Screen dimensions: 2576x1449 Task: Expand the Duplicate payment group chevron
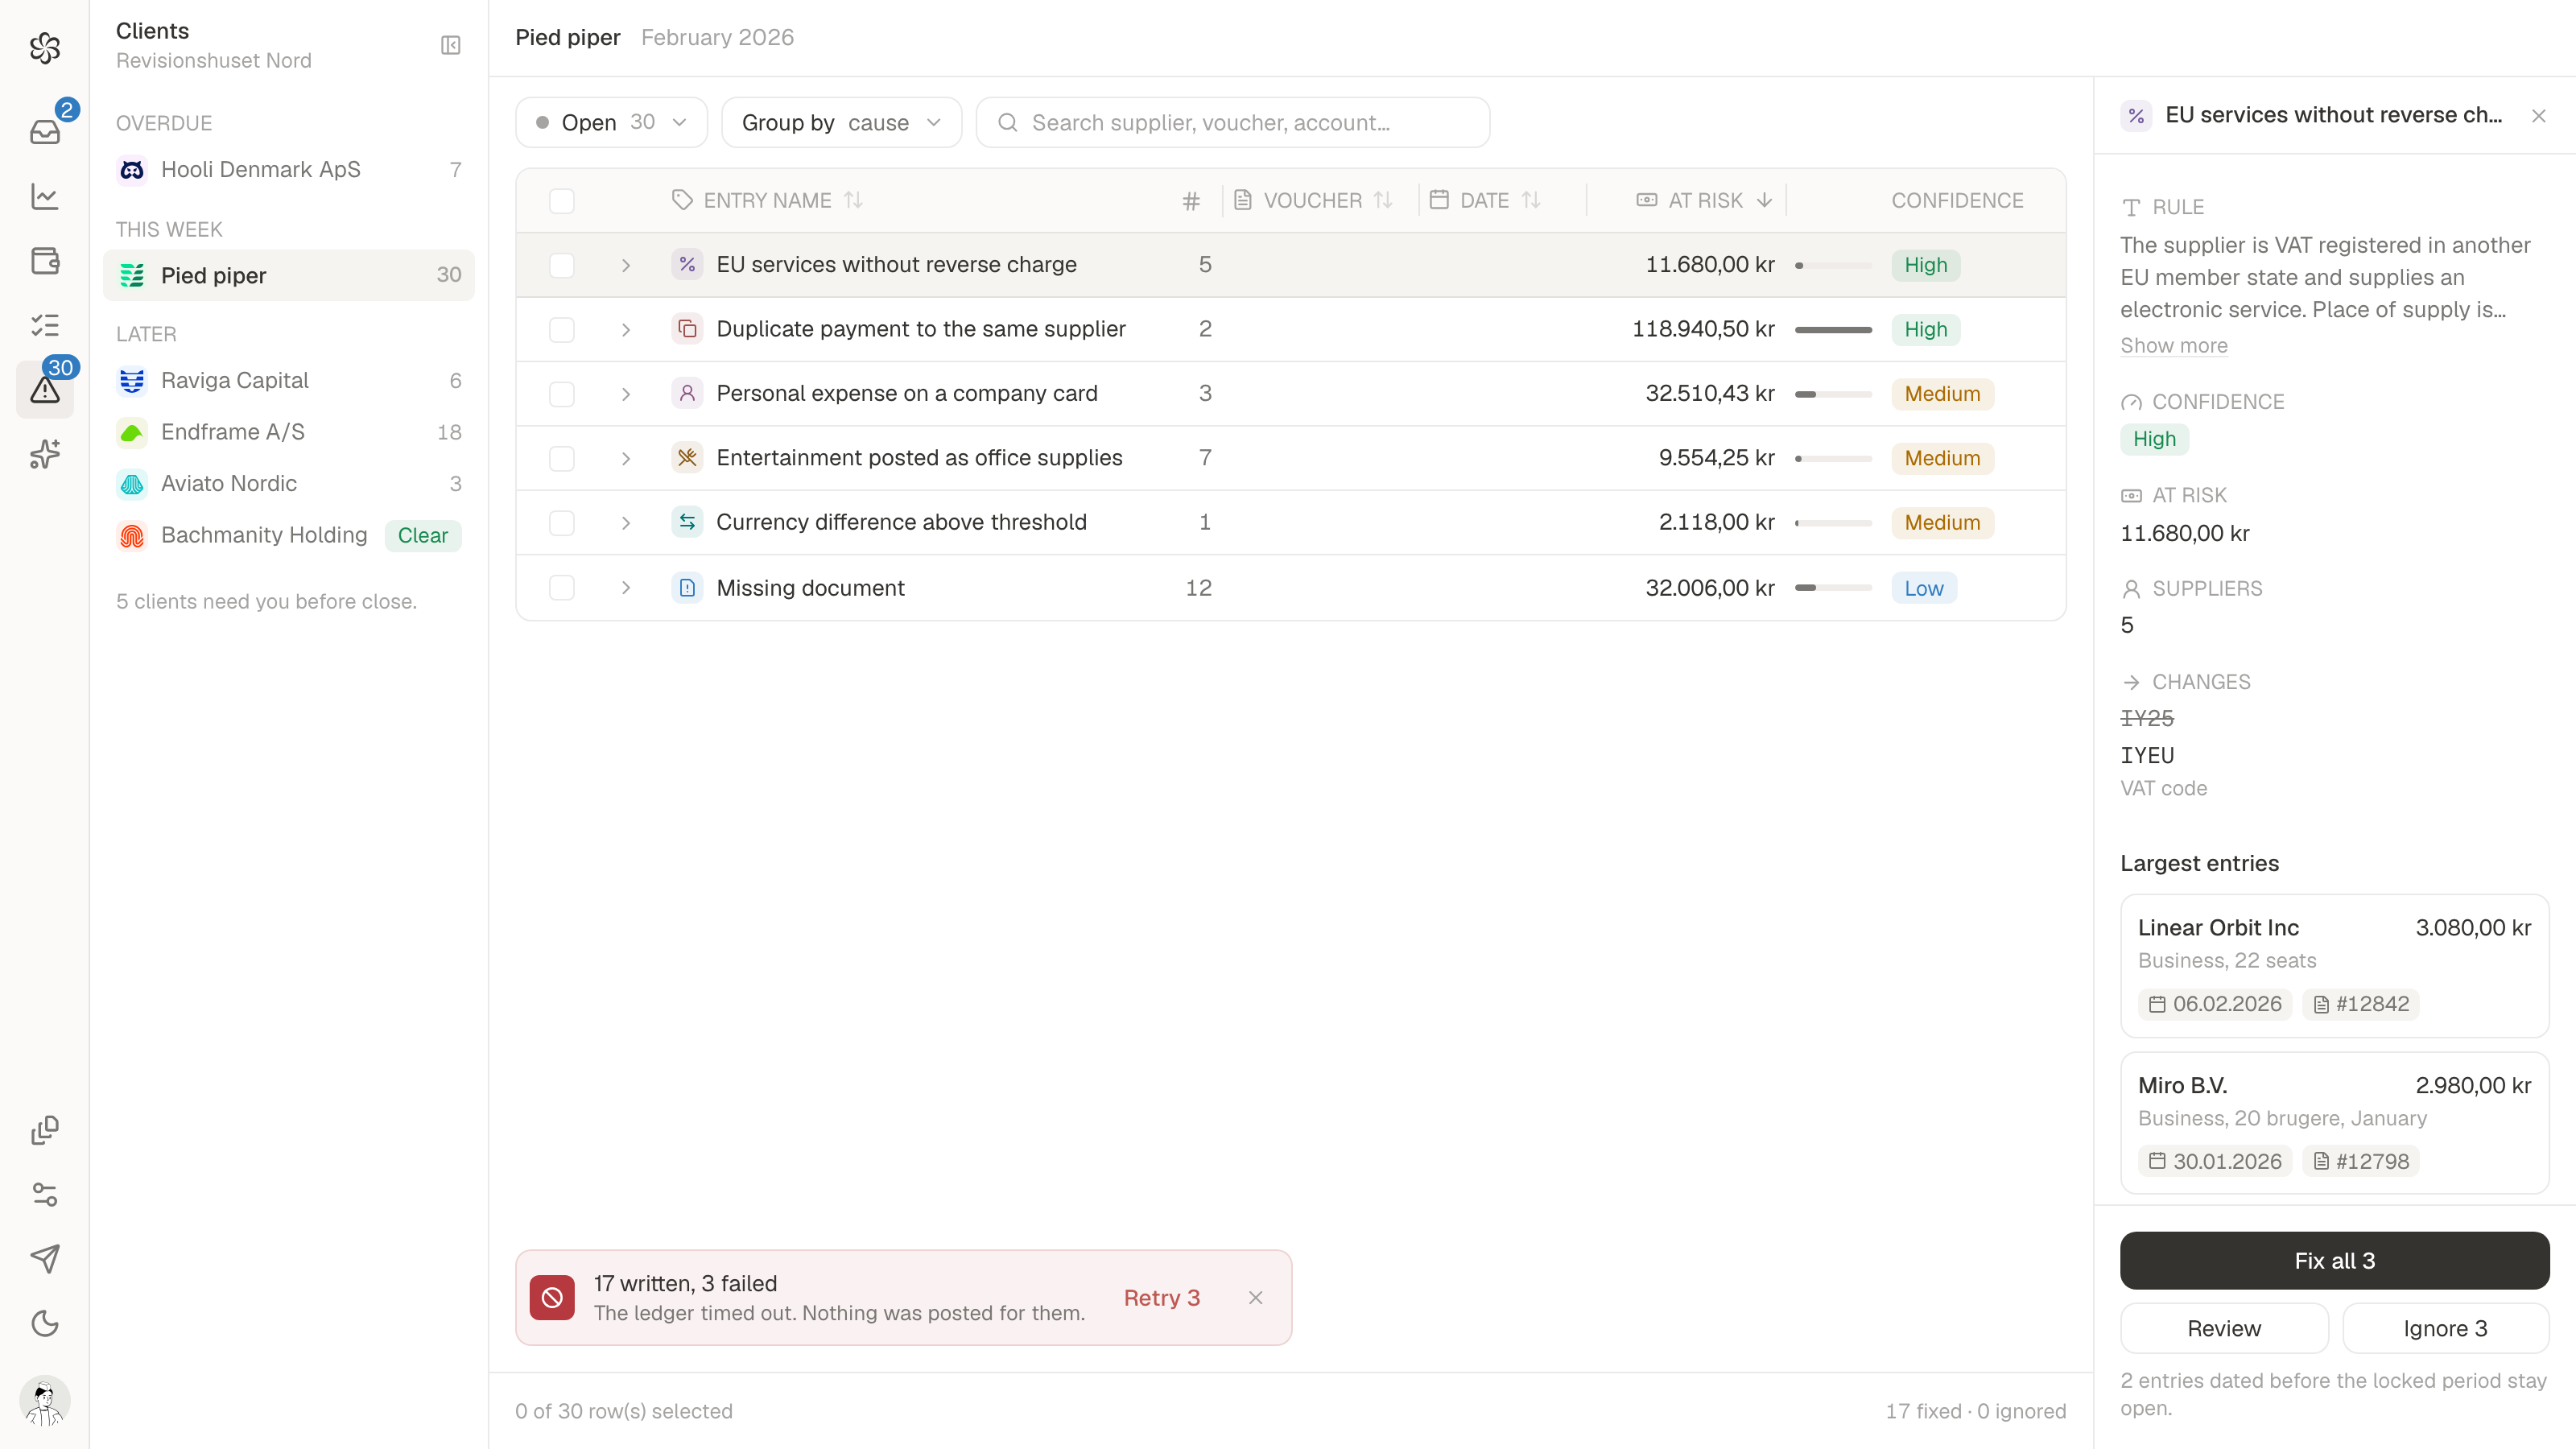coord(626,330)
